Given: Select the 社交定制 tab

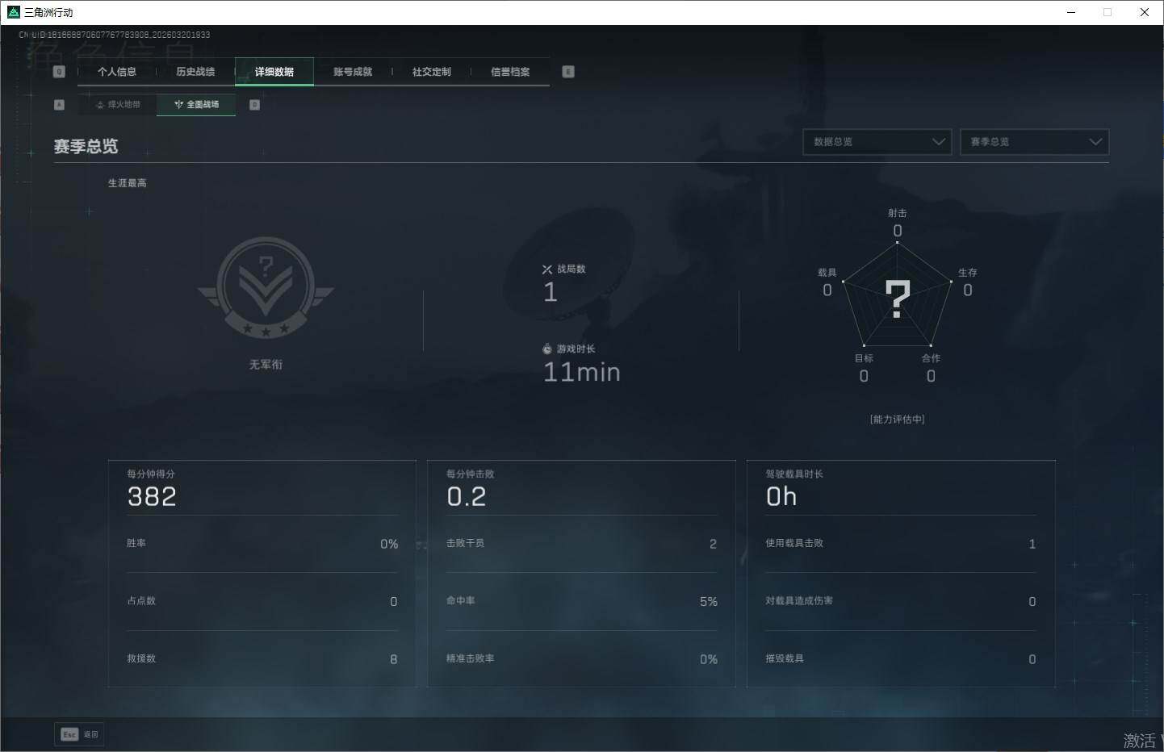Looking at the screenshot, I should point(431,72).
